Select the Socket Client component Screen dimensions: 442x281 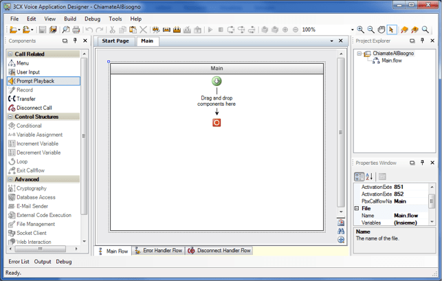[x=27, y=233]
